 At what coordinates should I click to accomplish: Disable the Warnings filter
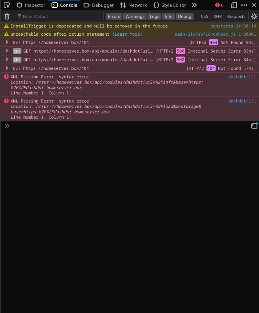point(135,16)
